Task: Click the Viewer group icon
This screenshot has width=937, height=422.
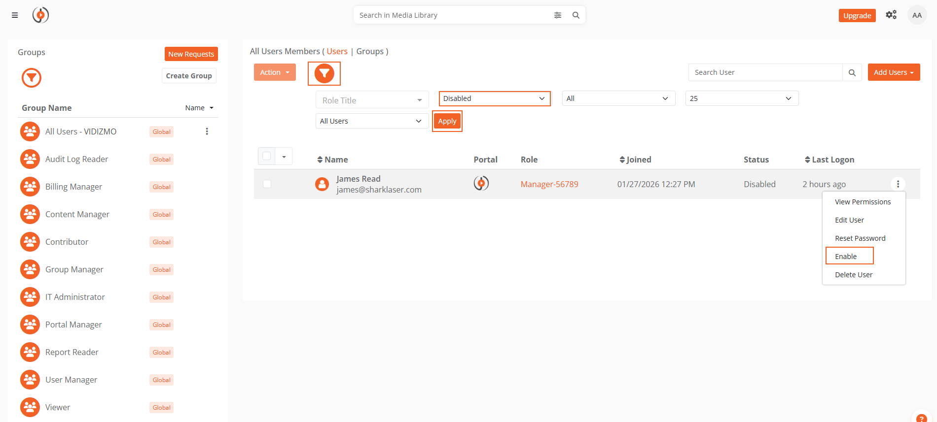Action: [30, 407]
